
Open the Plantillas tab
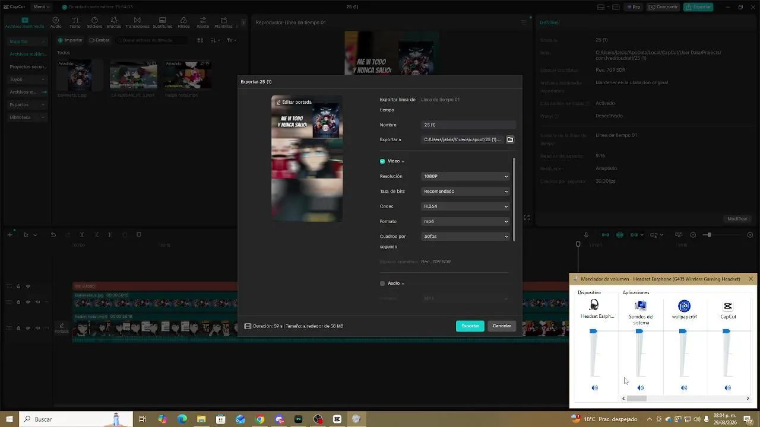pos(223,23)
